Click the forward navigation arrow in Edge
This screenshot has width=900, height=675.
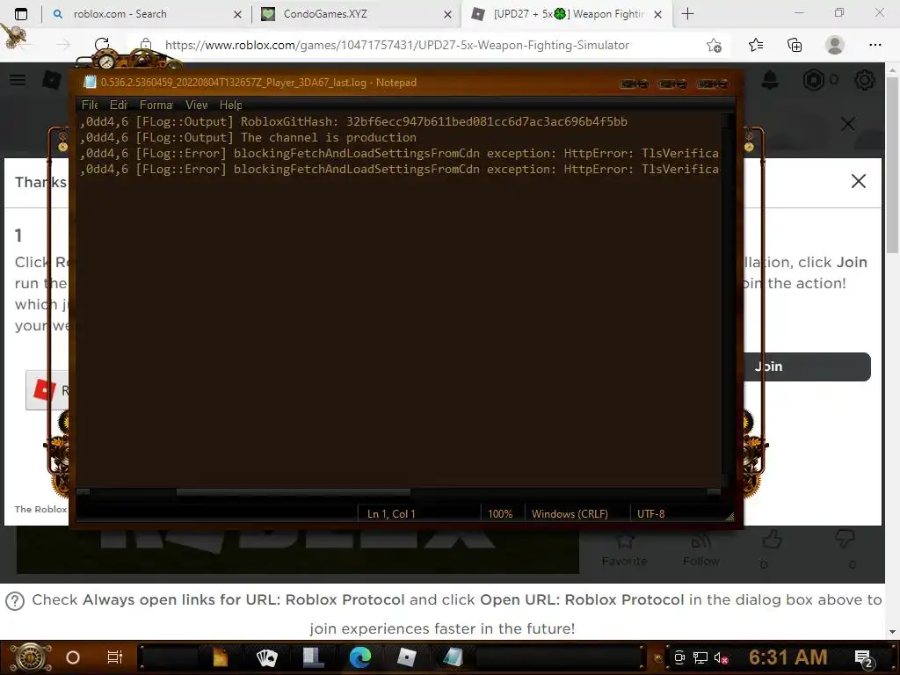click(x=63, y=45)
